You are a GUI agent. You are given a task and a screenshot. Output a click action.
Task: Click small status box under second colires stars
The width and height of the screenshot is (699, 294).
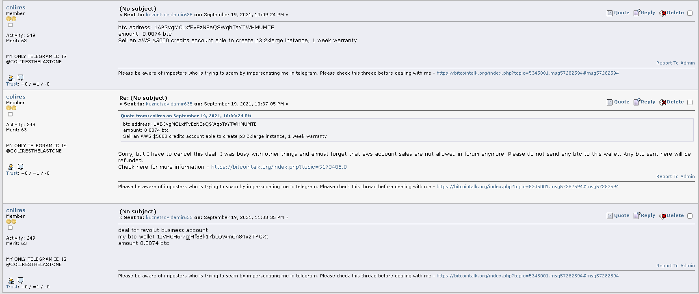(x=10, y=114)
